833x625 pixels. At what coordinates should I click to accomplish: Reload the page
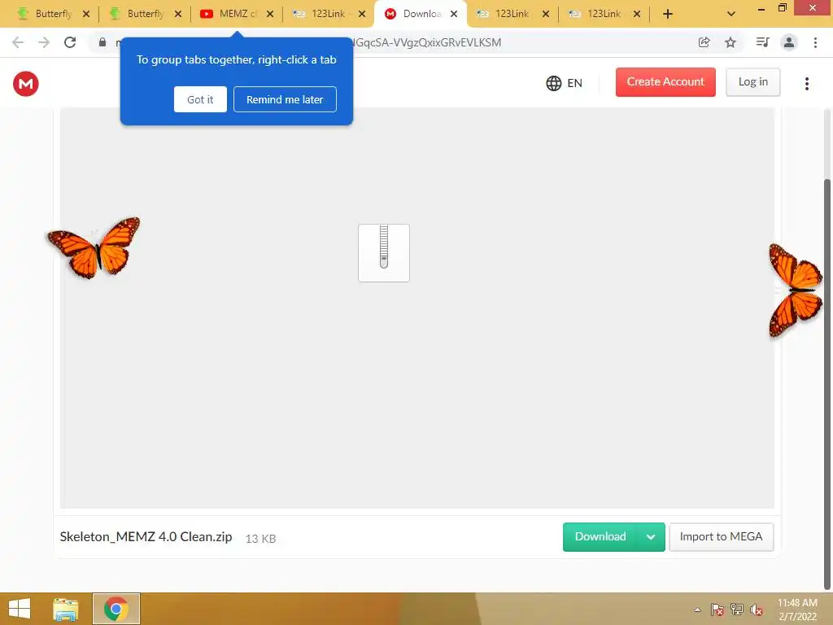click(x=70, y=42)
